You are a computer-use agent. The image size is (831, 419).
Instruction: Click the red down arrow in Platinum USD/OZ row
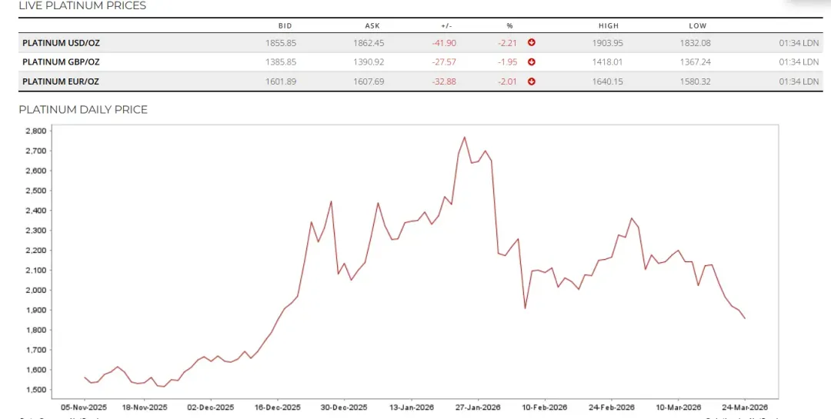coord(532,42)
